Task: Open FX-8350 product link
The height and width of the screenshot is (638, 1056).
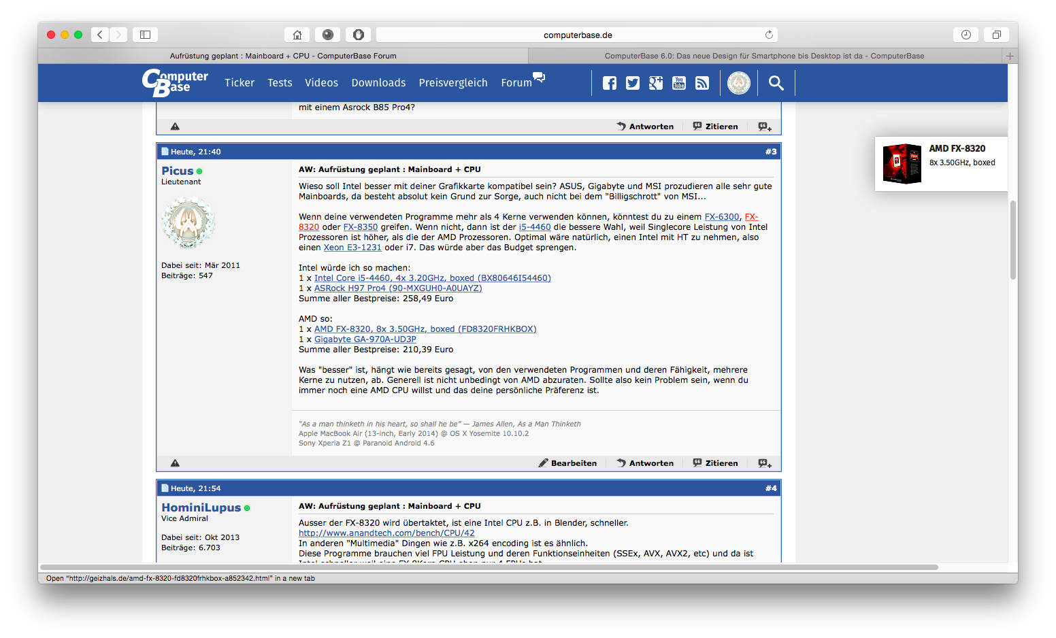Action: [361, 227]
